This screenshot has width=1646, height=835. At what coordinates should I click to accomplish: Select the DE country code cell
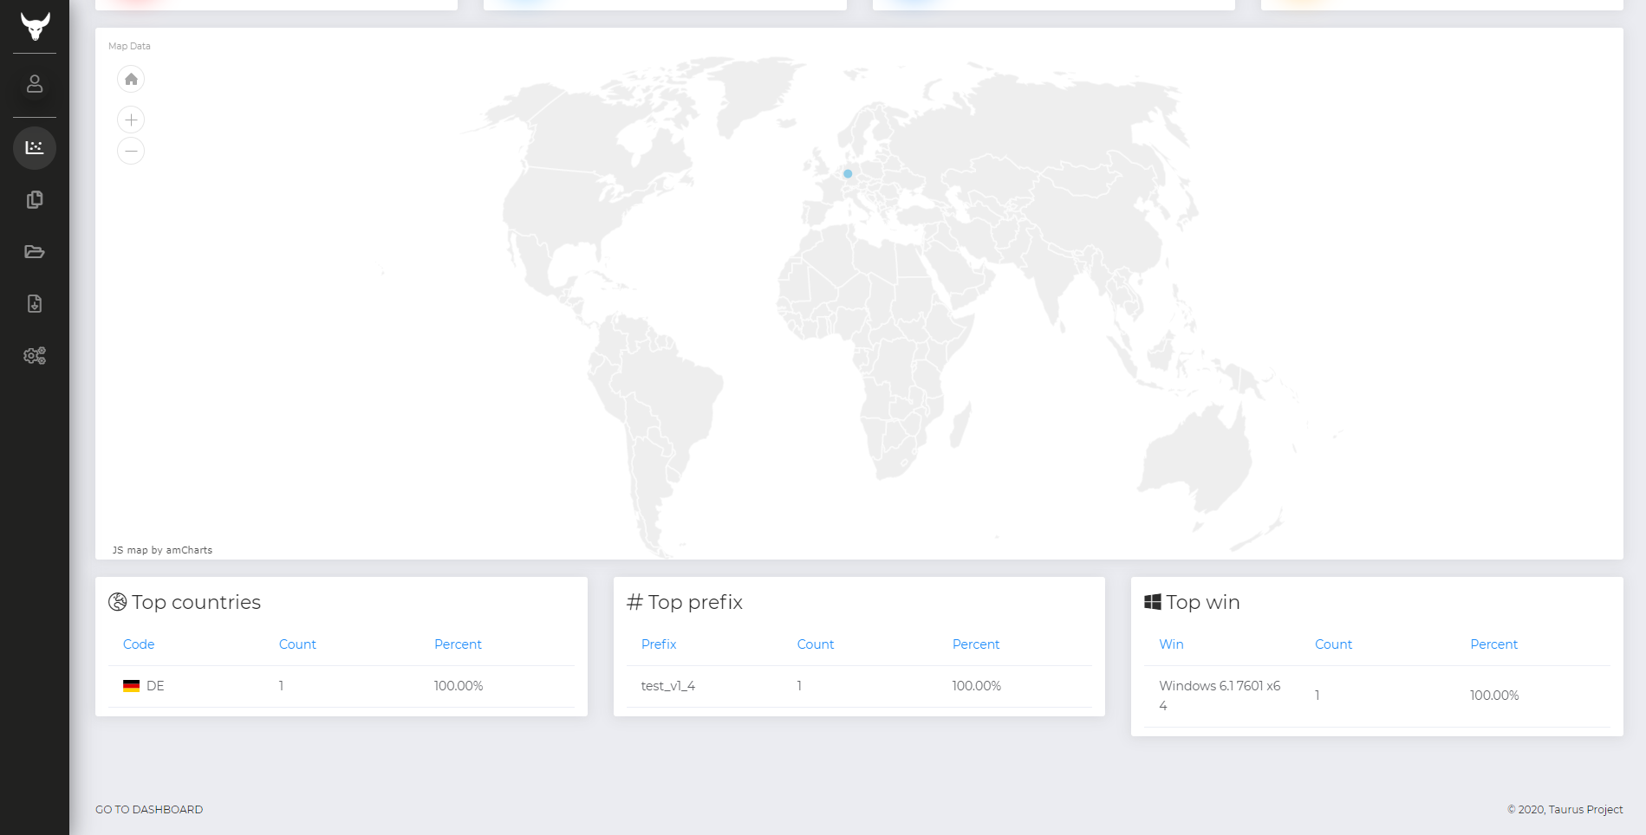pos(155,686)
